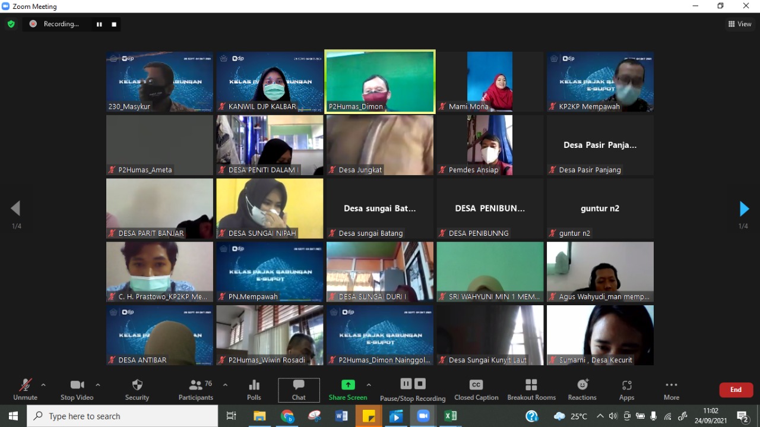Open the View layout menu
This screenshot has width=760, height=427.
coord(740,24)
